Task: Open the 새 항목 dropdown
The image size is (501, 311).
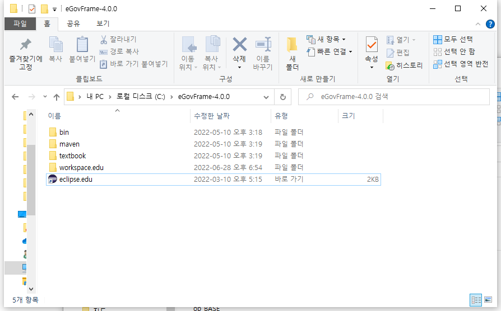Action: [x=326, y=39]
